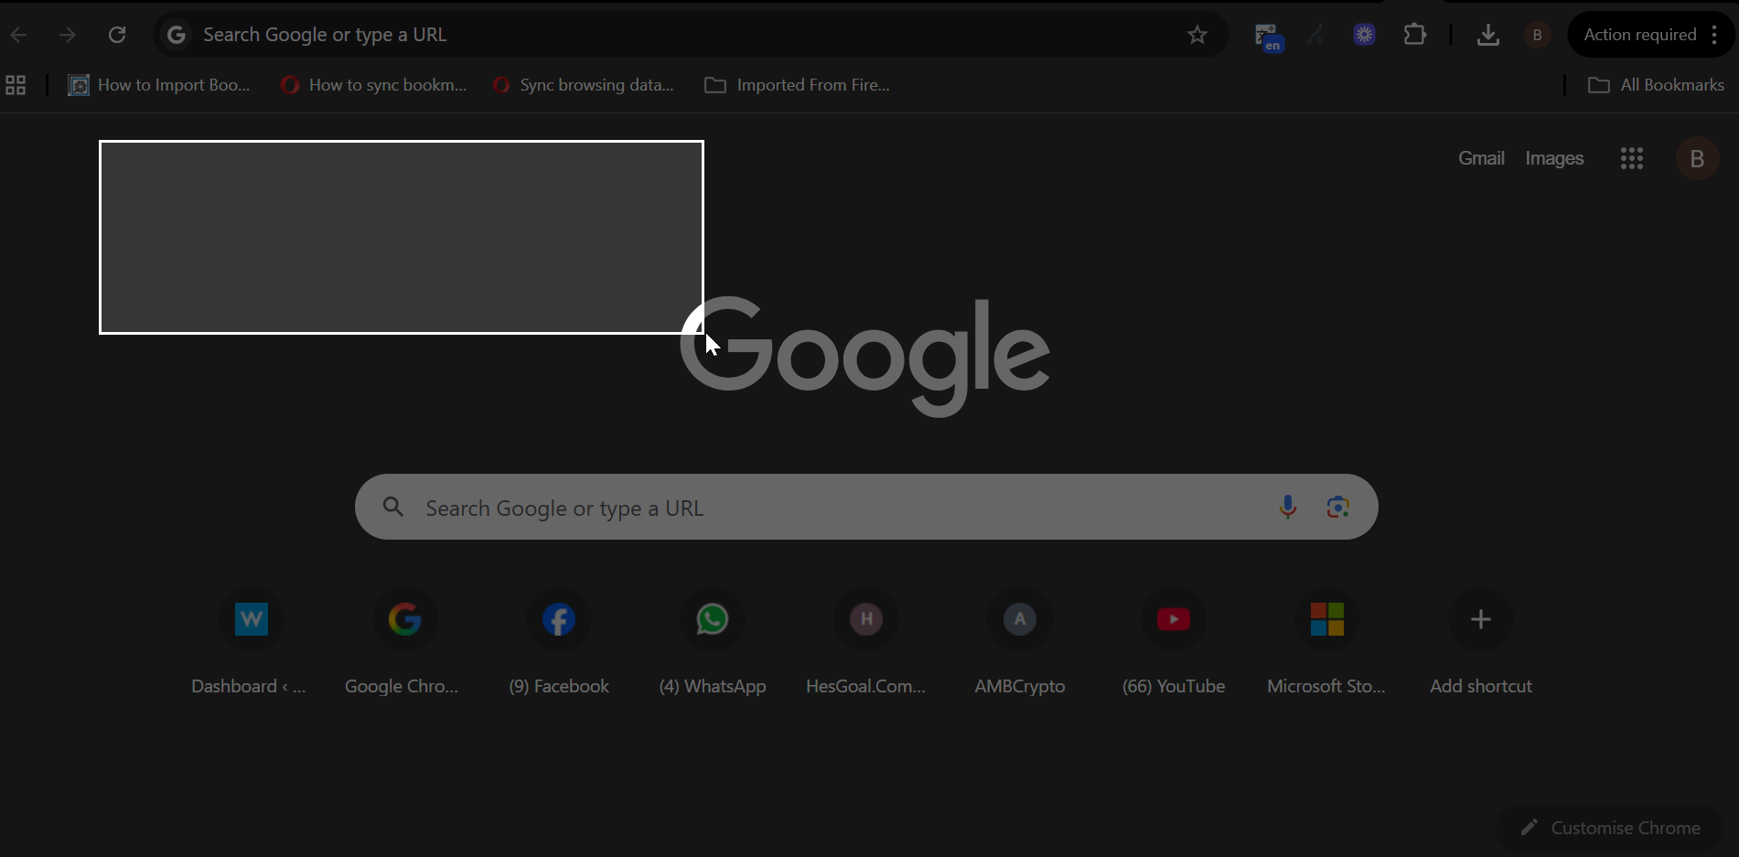Open the tab groups grid icon
The height and width of the screenshot is (857, 1739).
click(x=16, y=85)
